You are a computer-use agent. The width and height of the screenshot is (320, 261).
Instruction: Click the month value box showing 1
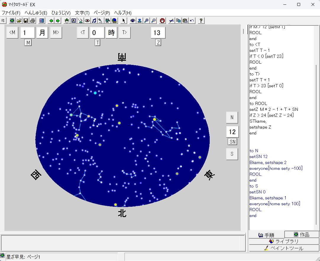pos(28,32)
